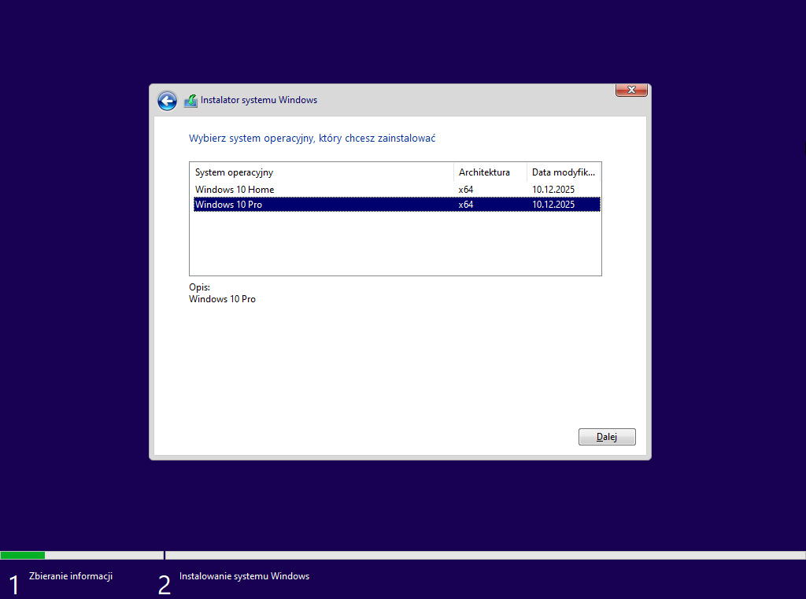
Task: Click the Windows installer setup icon
Action: 190,101
